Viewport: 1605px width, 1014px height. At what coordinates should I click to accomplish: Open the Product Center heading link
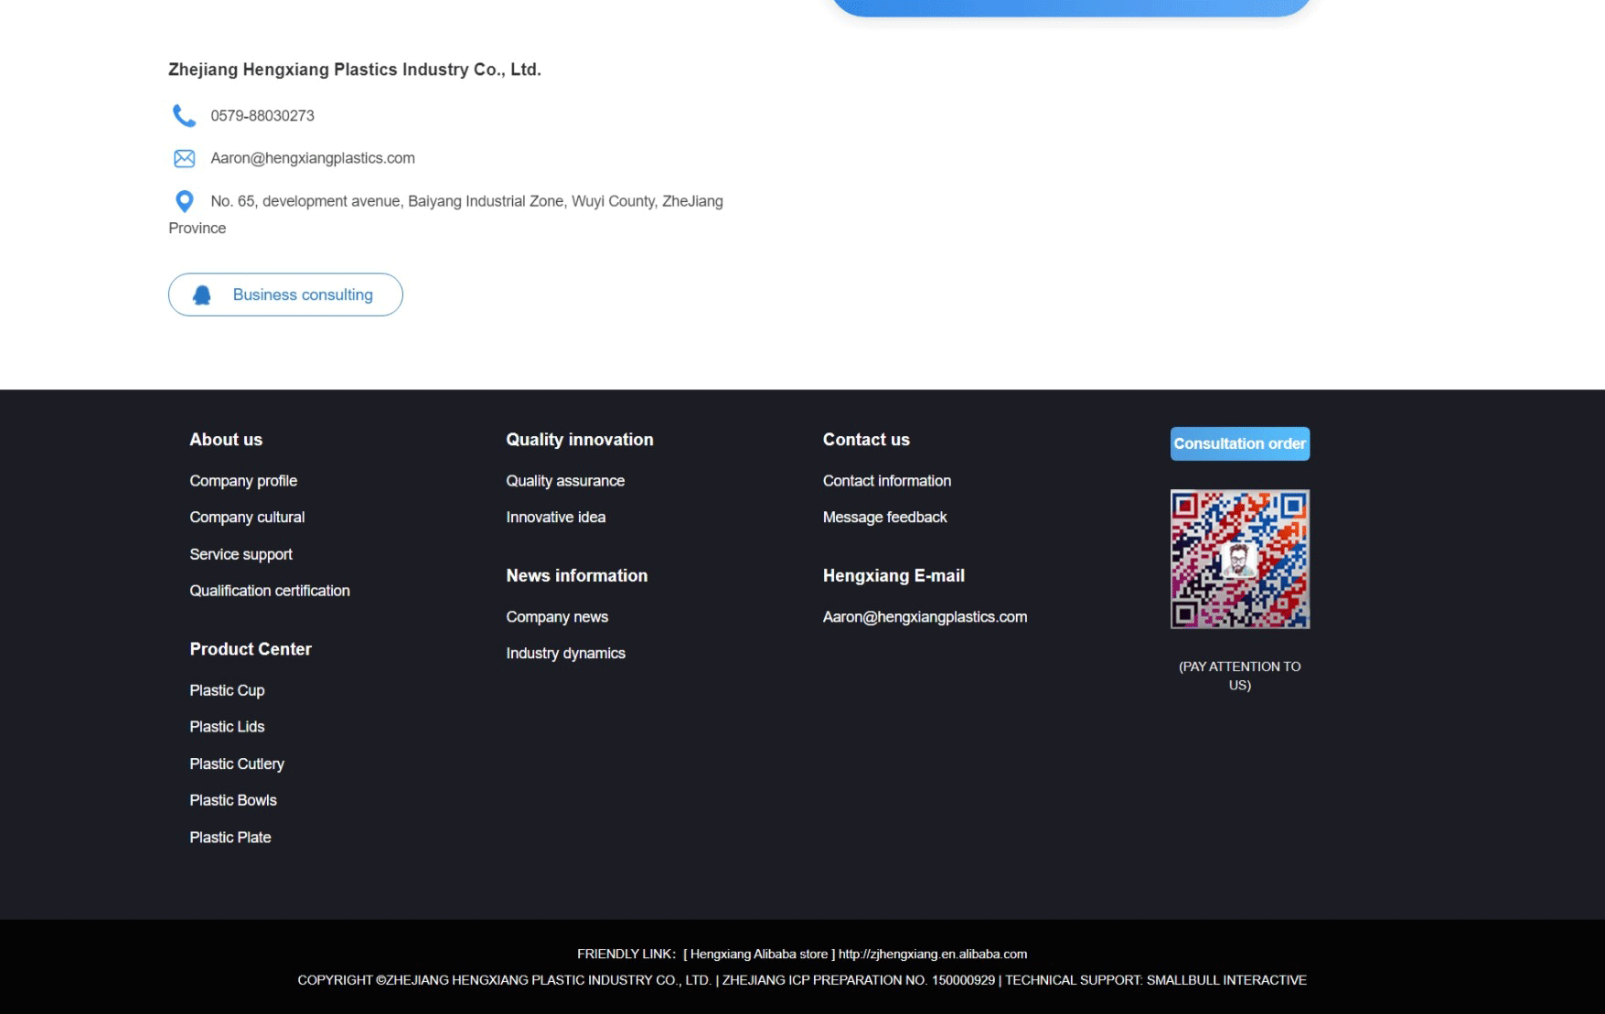coord(251,649)
